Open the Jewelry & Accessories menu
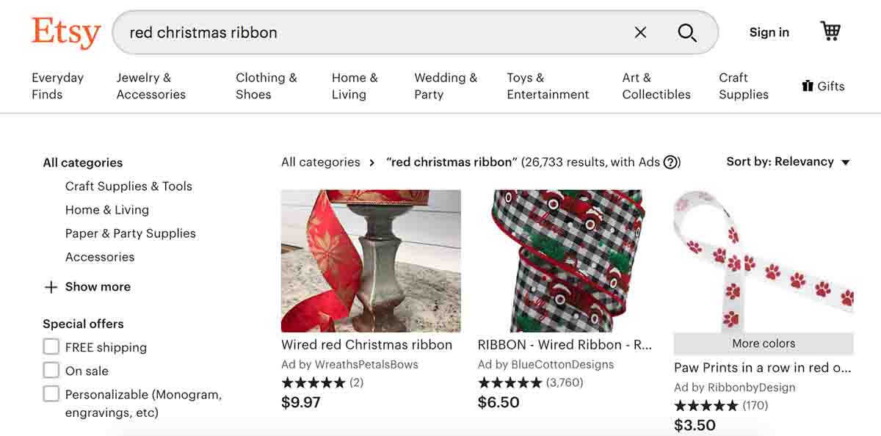 (x=151, y=86)
